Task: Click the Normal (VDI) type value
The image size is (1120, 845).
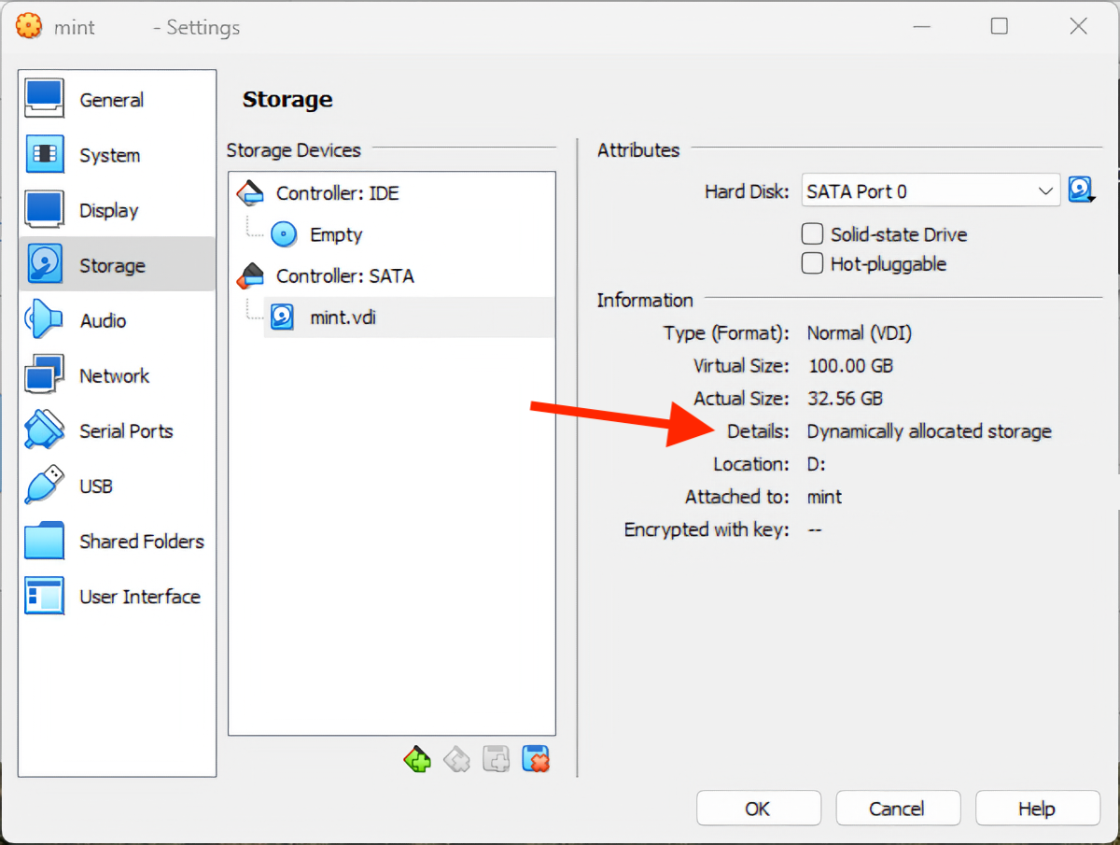Action: 860,333
